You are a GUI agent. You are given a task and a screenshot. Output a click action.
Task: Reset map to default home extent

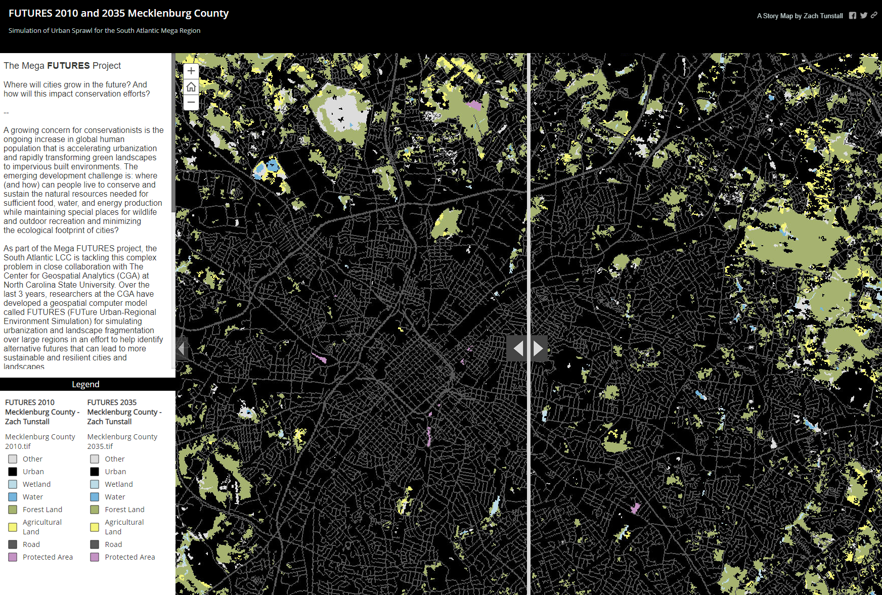click(x=191, y=87)
